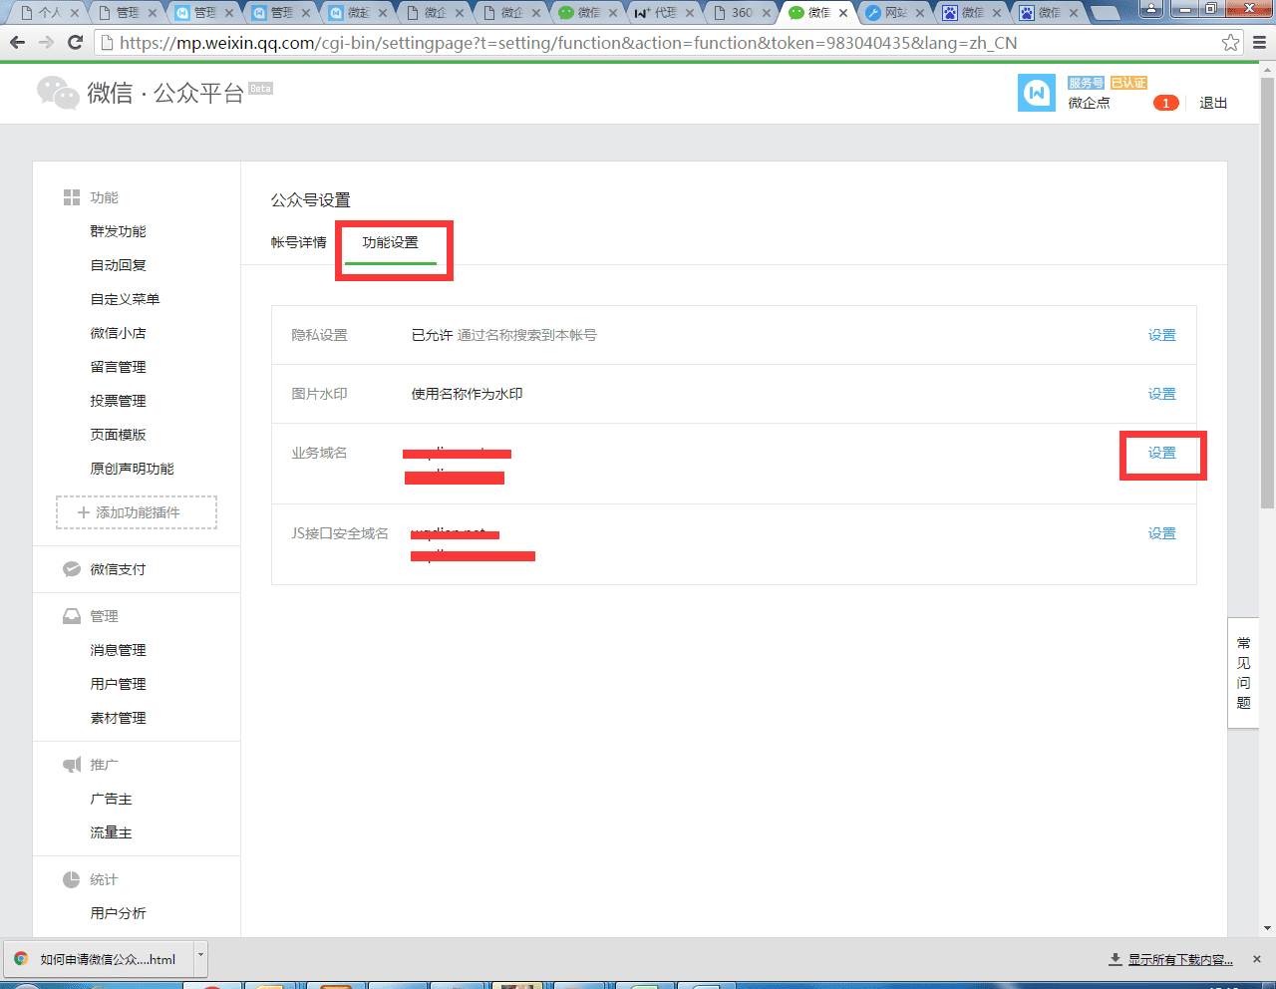Click 退出 to log out
This screenshot has width=1276, height=989.
pyautogui.click(x=1212, y=103)
